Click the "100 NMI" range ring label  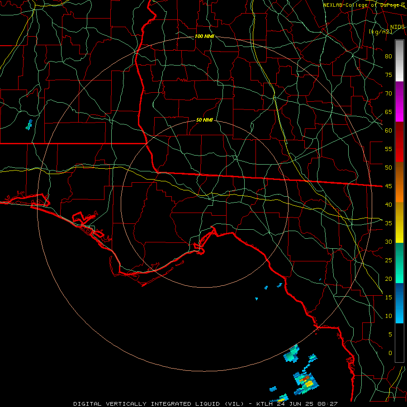pyautogui.click(x=204, y=36)
